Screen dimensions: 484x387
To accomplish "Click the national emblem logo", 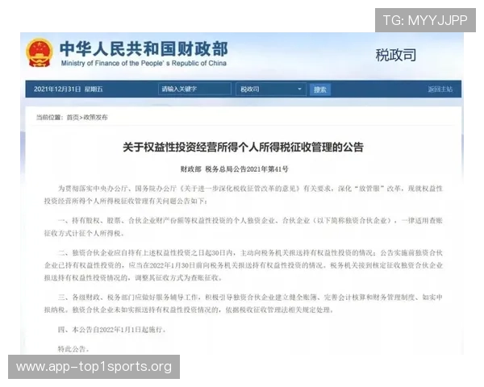I will click(39, 52).
